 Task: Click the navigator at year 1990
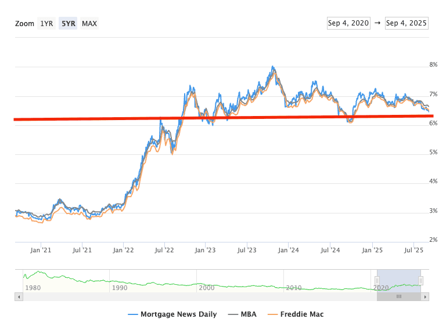coord(120,288)
